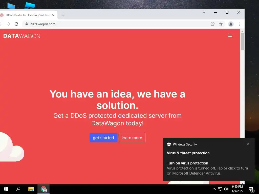This screenshot has width=259, height=194.
Task: Open DataWagon hamburger navigation menu
Action: tap(230, 35)
